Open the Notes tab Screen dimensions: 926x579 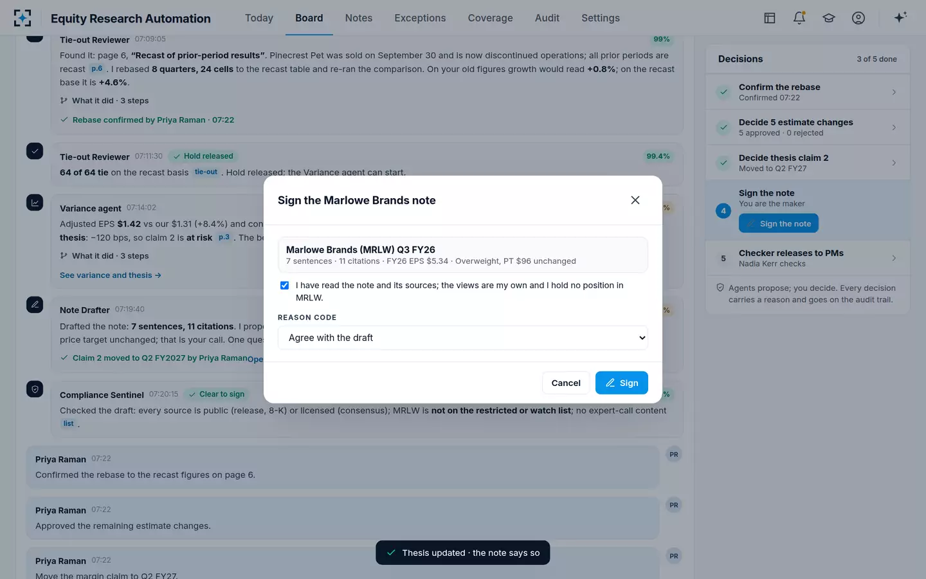pos(359,18)
